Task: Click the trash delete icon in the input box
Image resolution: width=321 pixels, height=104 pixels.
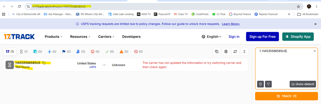Action: click(x=261, y=84)
